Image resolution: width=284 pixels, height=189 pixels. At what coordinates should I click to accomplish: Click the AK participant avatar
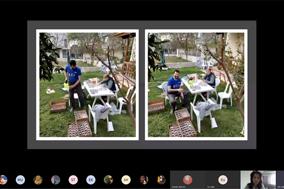tap(126, 180)
